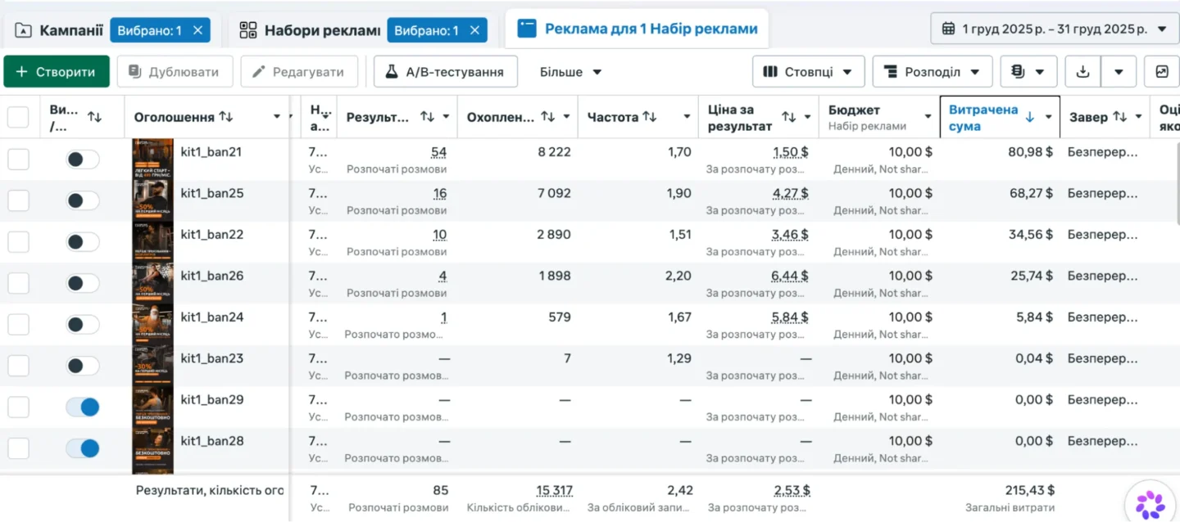
Task: Open the Частота column options arrow
Action: [x=687, y=117]
